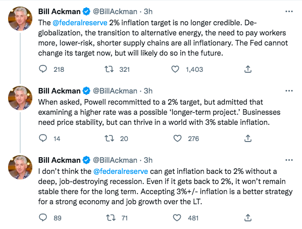Reply to the tweet with 218 comments

[43, 69]
